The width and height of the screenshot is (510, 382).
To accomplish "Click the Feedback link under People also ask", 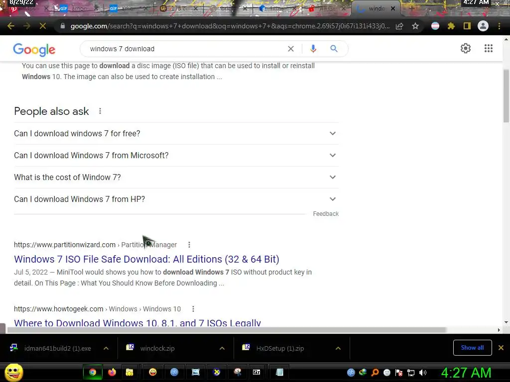I will click(326, 214).
